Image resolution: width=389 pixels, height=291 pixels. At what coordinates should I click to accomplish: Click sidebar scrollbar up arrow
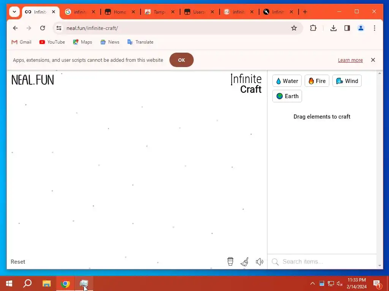click(x=380, y=73)
